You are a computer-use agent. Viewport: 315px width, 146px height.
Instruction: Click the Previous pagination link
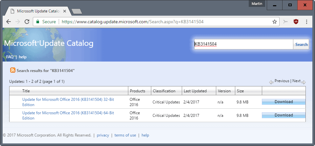(x=282, y=81)
